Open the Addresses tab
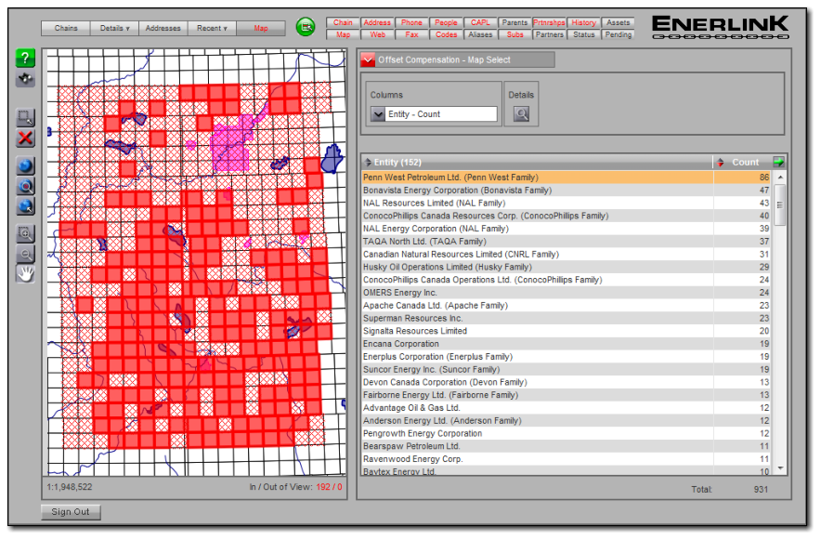Image resolution: width=821 pixels, height=540 pixels. point(163,28)
